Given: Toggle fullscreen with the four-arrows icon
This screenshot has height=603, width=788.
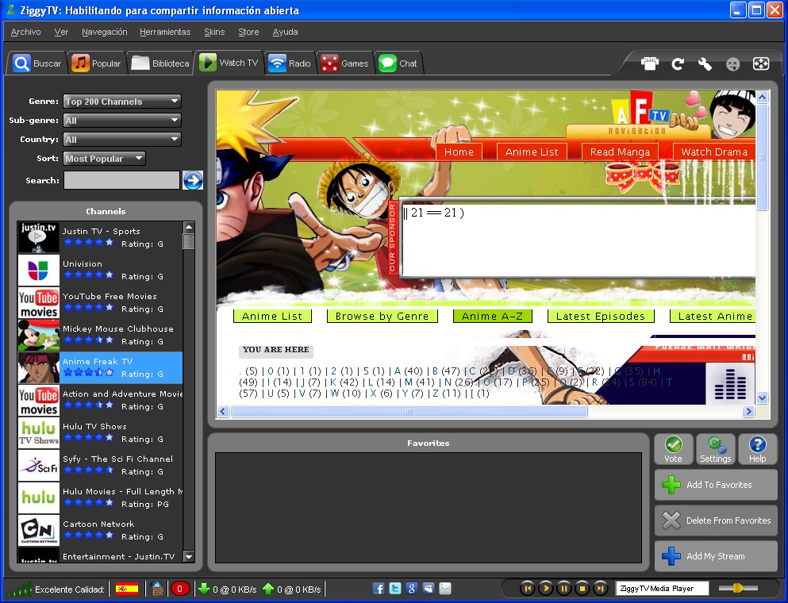Looking at the screenshot, I should 761,63.
